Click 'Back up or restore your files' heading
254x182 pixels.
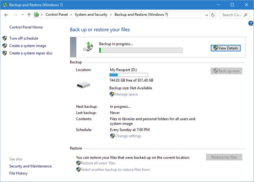coord(100,30)
